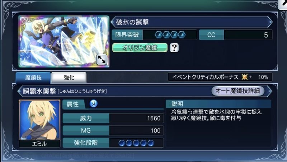Open the オート魔鏡技詳細 button
The width and height of the screenshot is (287, 162).
coord(238,91)
